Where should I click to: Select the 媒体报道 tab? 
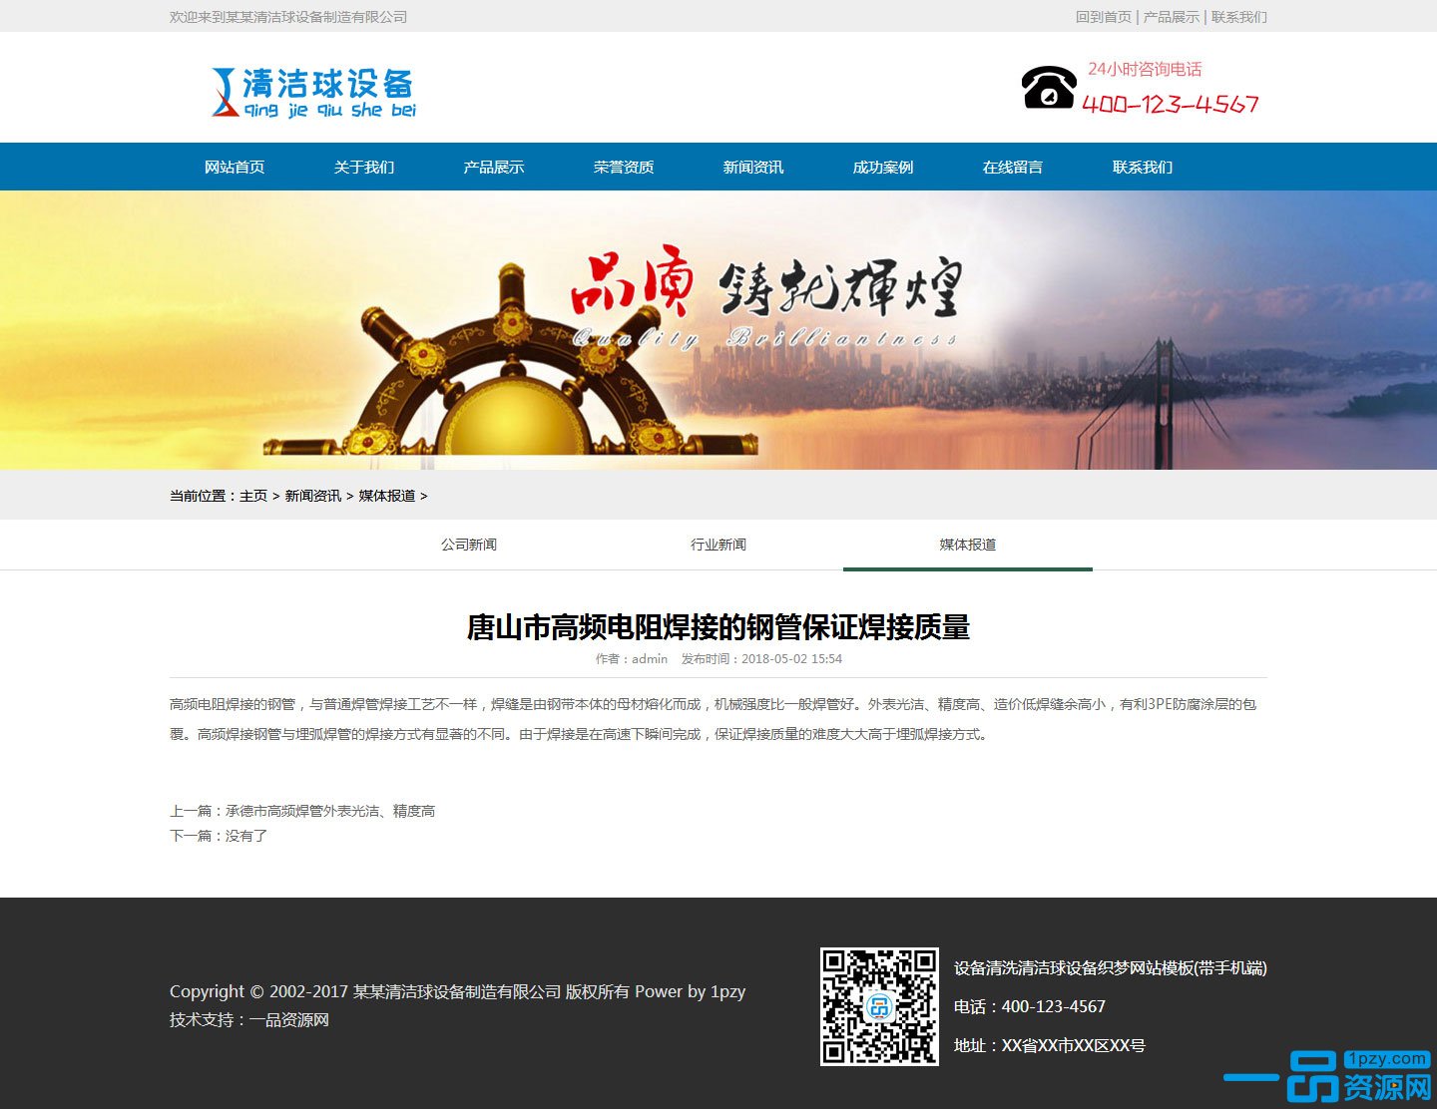pos(968,545)
